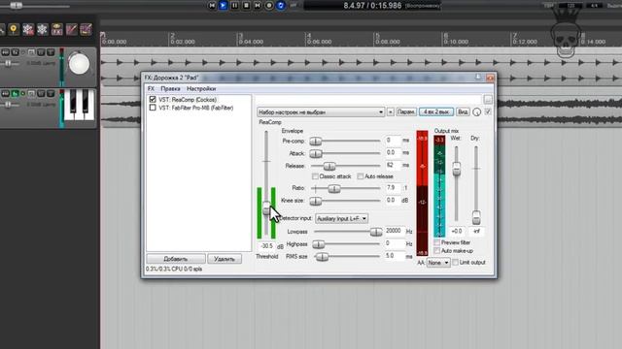Viewport: 622px width, 349px height.
Task: Click the yellow pin toolbar icon
Action: [13, 29]
